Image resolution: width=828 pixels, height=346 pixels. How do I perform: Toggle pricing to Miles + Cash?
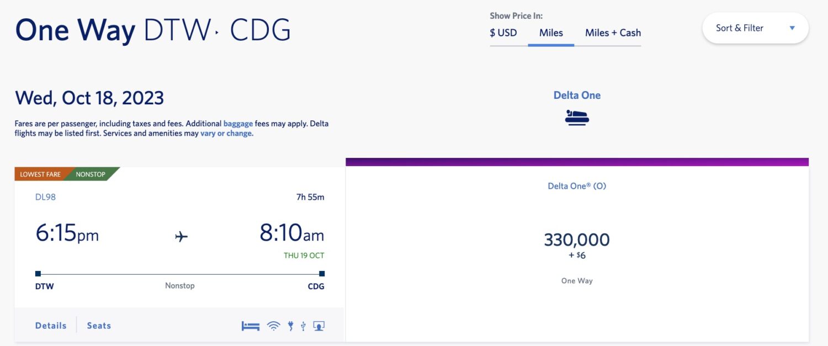coord(613,33)
